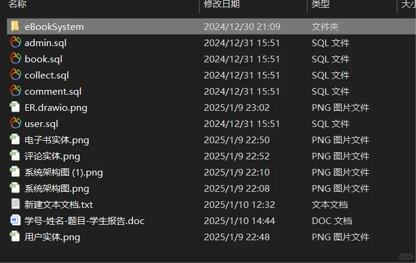The height and width of the screenshot is (263, 416).
Task: Click the user.sql file icon
Action: (x=16, y=123)
